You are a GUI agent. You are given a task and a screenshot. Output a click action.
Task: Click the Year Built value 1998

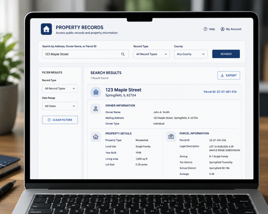(x=138, y=153)
